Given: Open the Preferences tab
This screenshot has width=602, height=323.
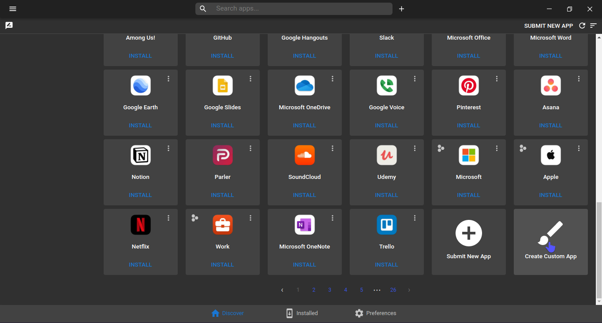Looking at the screenshot, I should [376, 313].
